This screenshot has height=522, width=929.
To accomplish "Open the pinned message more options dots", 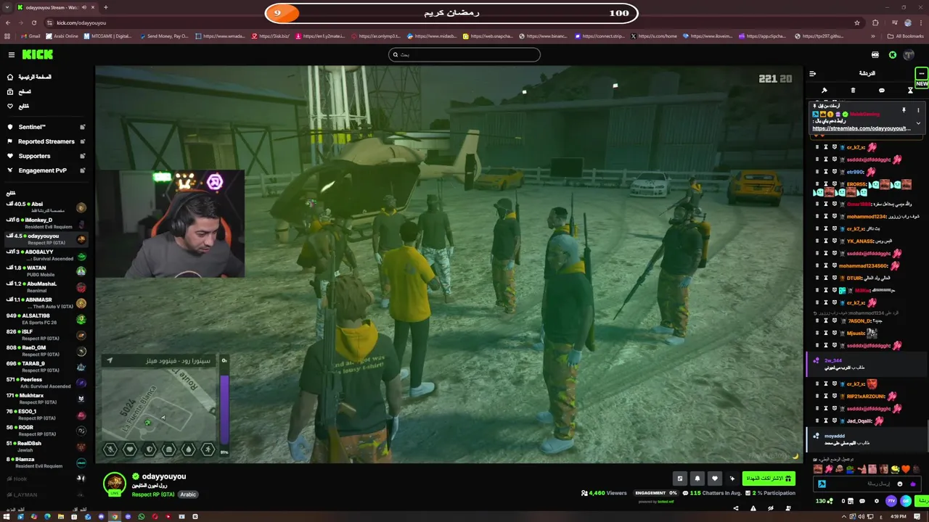I will coord(918,110).
